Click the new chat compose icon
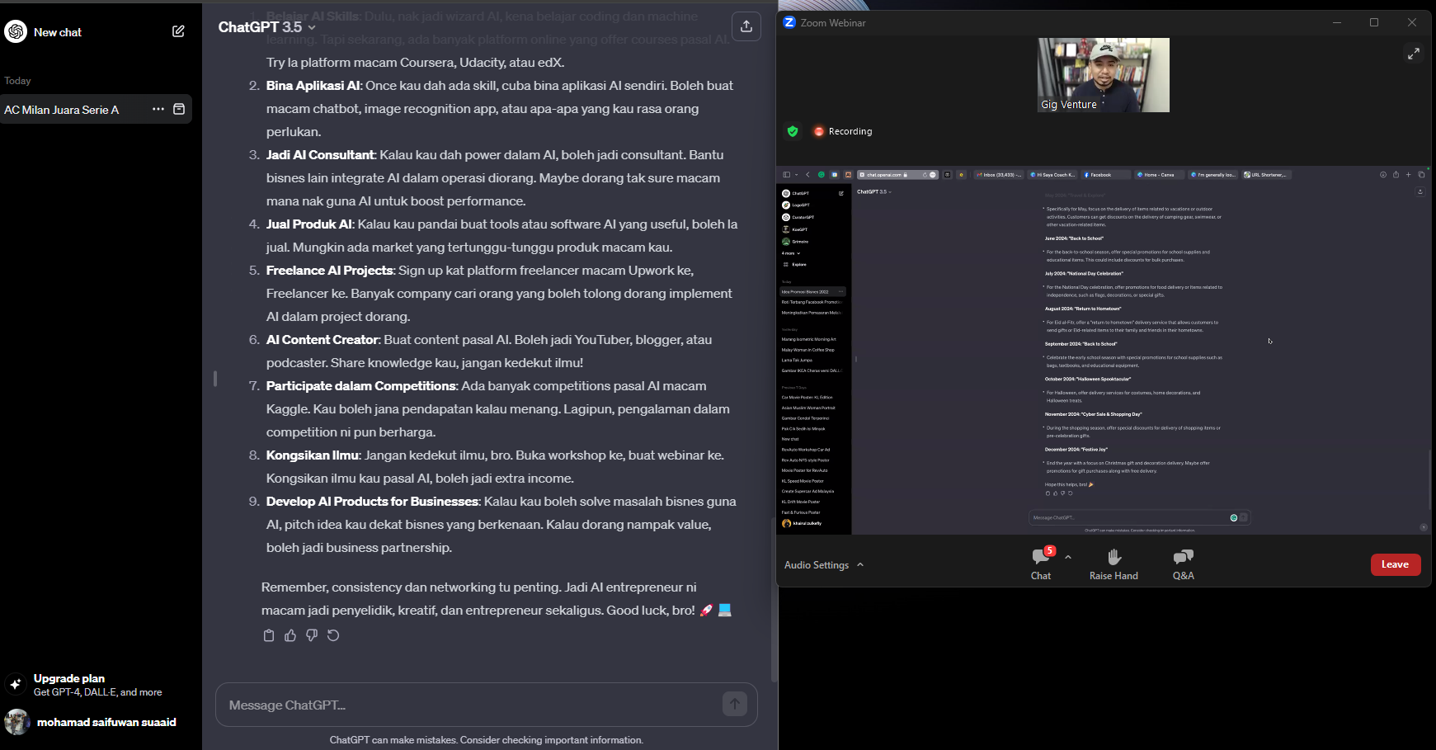This screenshot has height=750, width=1436. (178, 31)
